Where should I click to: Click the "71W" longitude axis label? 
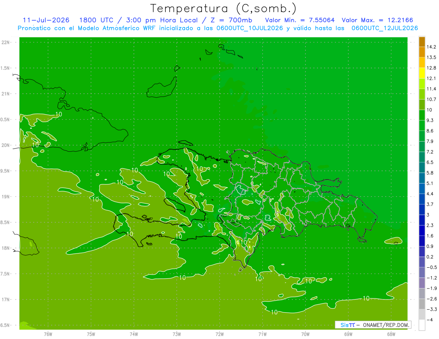pos(262,334)
